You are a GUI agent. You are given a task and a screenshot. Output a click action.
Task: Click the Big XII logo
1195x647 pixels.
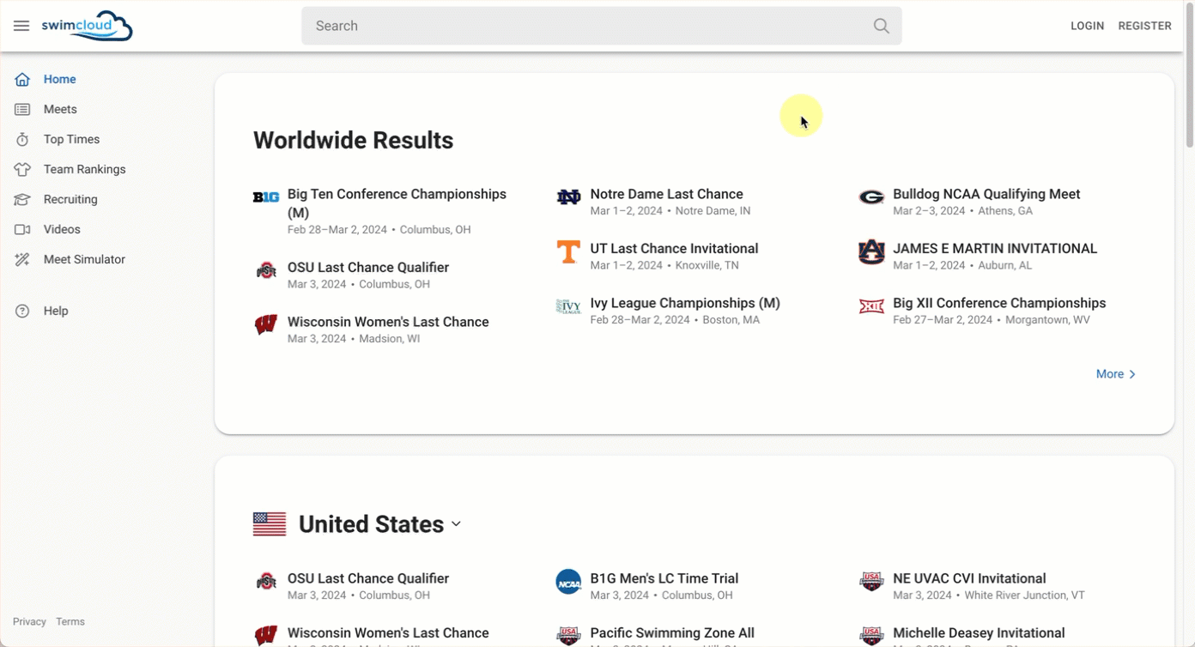tap(871, 306)
